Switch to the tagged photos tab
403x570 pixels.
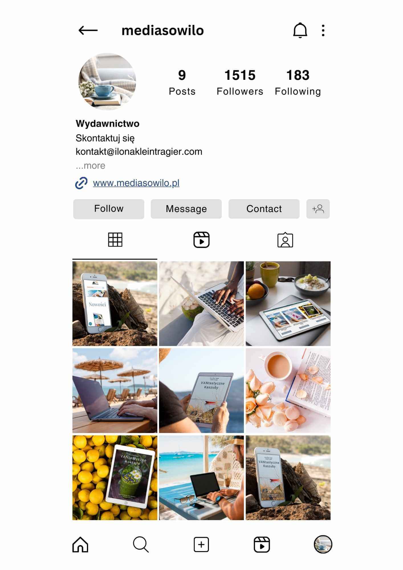285,240
